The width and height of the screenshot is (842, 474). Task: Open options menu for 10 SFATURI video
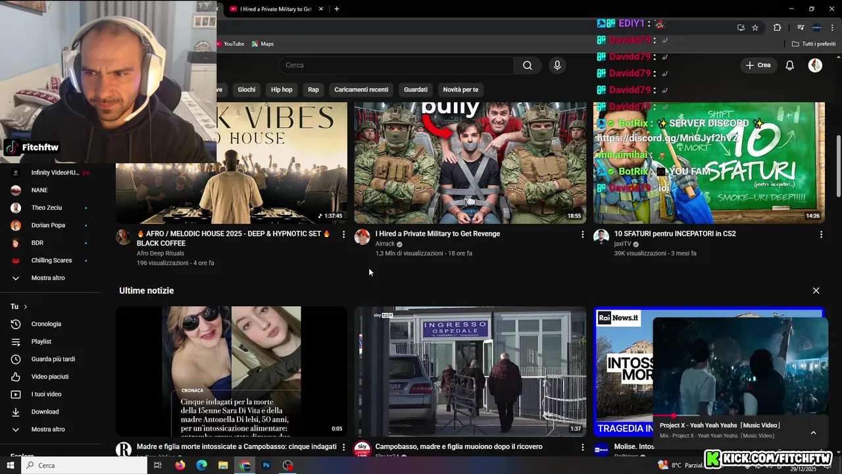point(821,234)
